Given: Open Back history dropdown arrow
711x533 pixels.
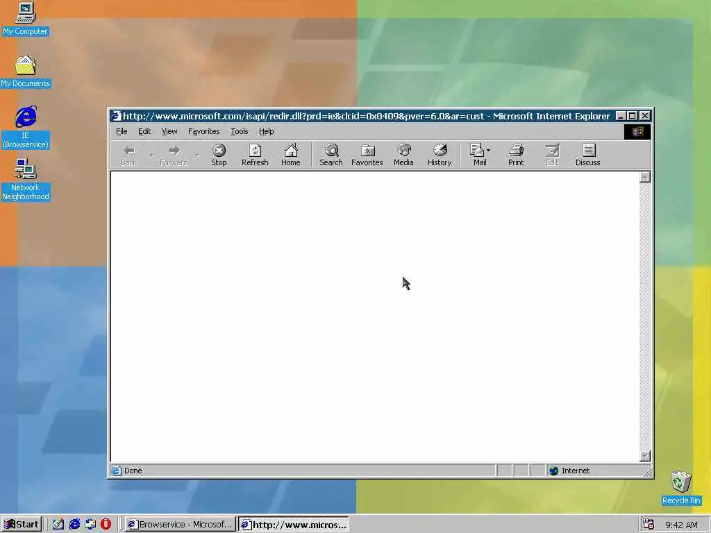Looking at the screenshot, I should coord(151,155).
